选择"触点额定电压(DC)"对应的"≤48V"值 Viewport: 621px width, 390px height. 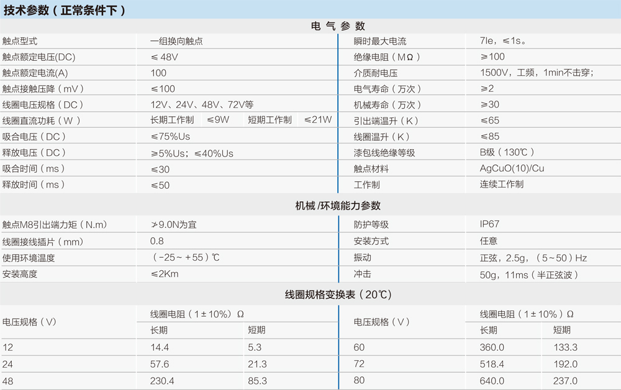(x=163, y=56)
